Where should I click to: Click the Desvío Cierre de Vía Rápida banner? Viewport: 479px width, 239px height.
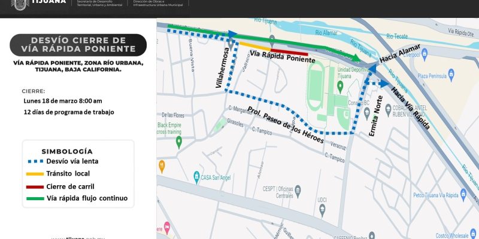point(78,45)
